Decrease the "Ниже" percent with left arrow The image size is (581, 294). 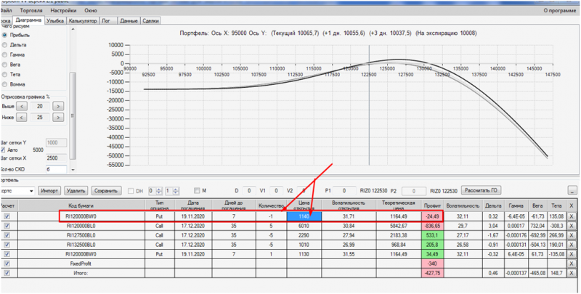[x=23, y=118]
